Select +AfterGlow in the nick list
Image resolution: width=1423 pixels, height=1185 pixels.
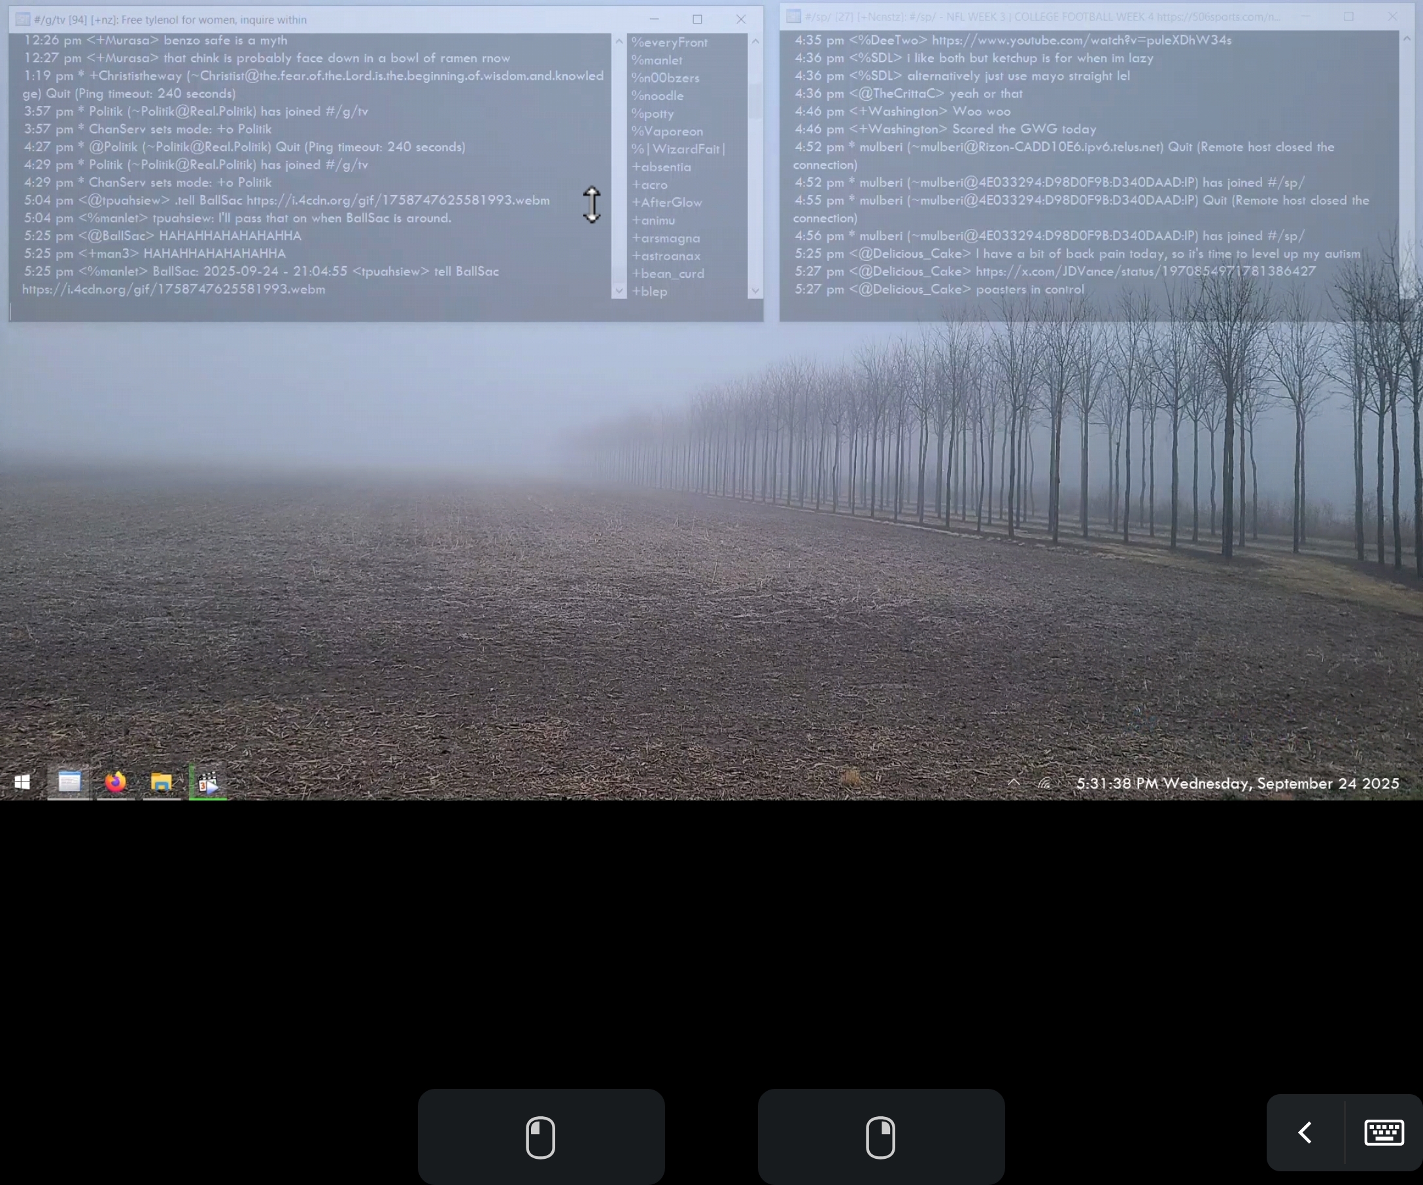point(667,203)
